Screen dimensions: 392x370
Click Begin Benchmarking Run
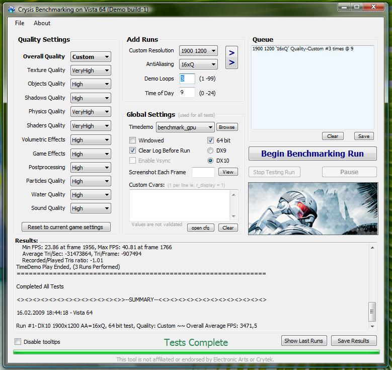312,154
